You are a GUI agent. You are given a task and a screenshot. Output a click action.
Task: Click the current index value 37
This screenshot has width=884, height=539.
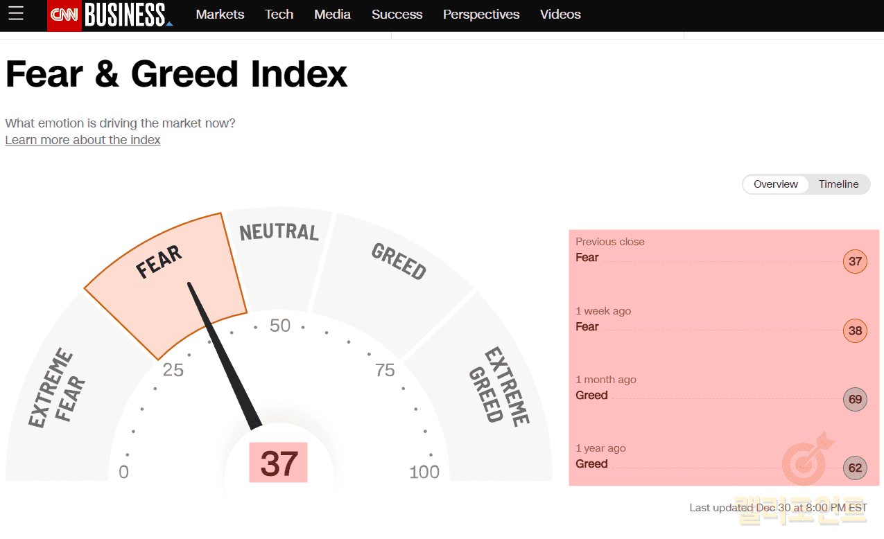click(x=279, y=463)
